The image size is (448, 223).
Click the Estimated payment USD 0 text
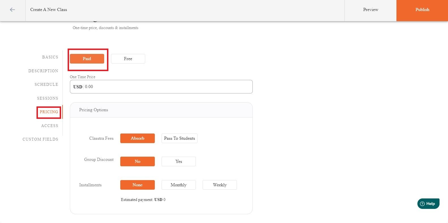[143, 200]
